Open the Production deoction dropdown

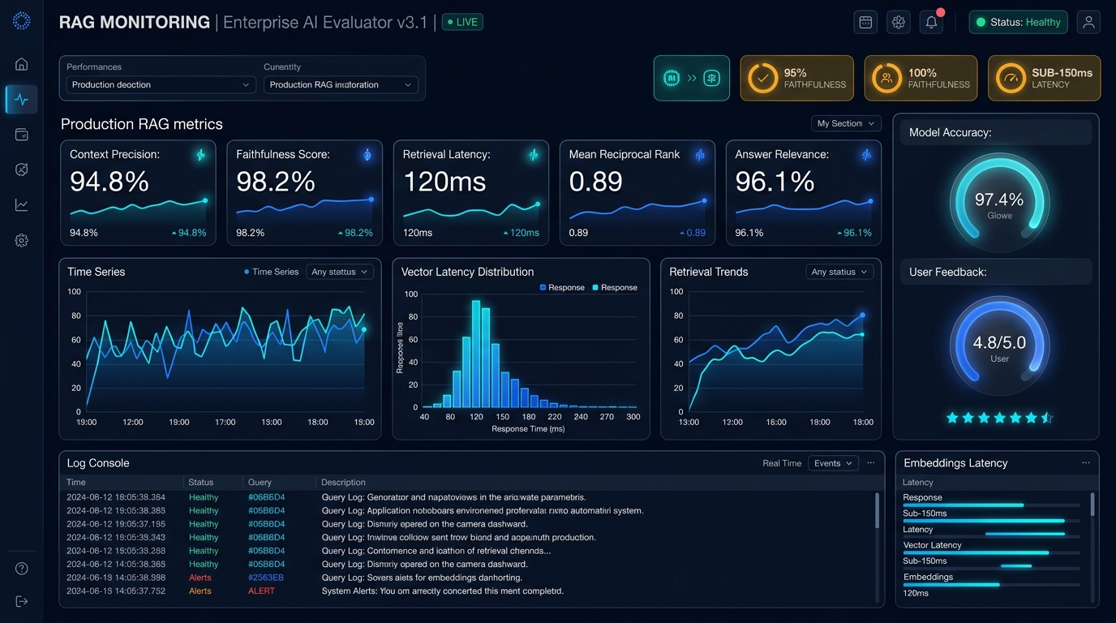click(161, 84)
